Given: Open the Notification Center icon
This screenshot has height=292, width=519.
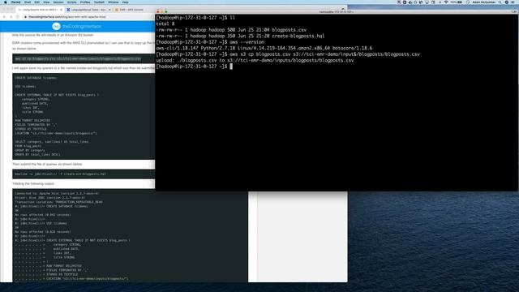Looking at the screenshot, I should pyautogui.click(x=513, y=2).
